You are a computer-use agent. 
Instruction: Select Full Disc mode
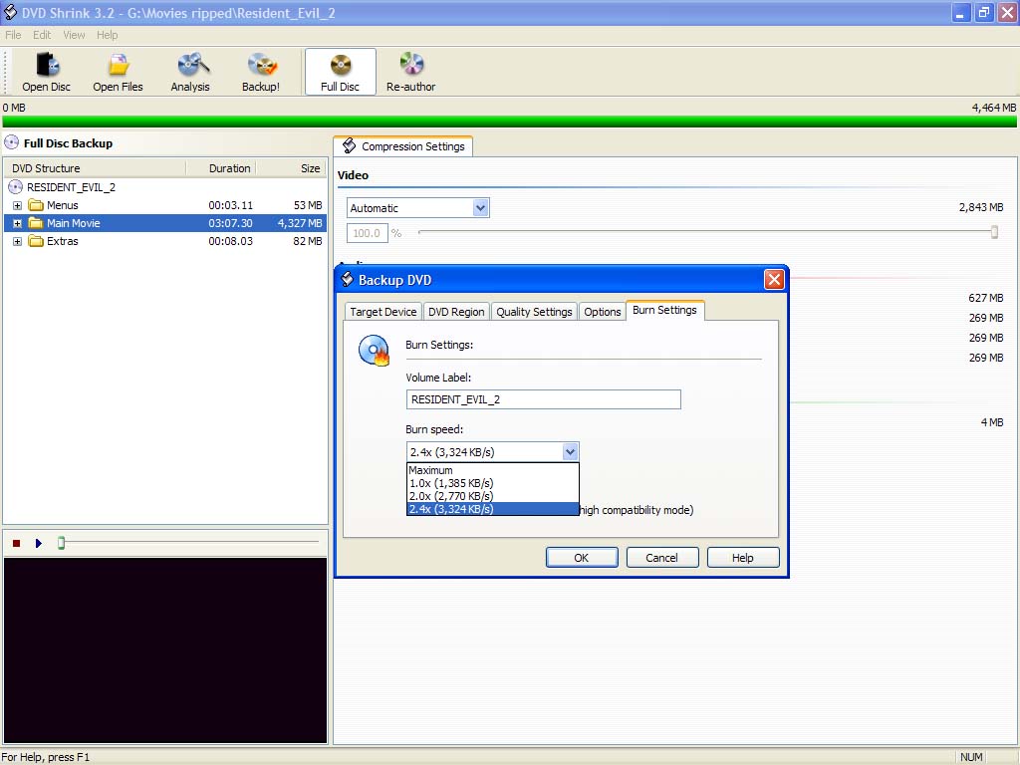(341, 72)
